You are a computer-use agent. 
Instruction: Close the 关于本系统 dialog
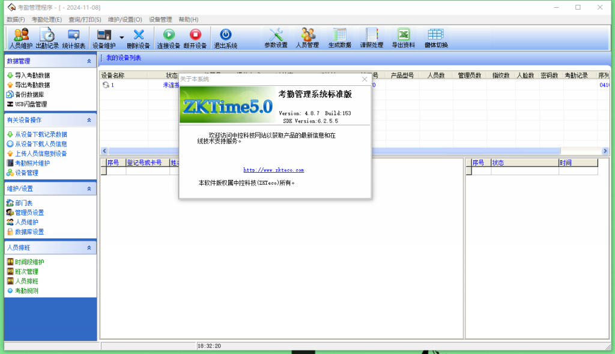pos(364,79)
